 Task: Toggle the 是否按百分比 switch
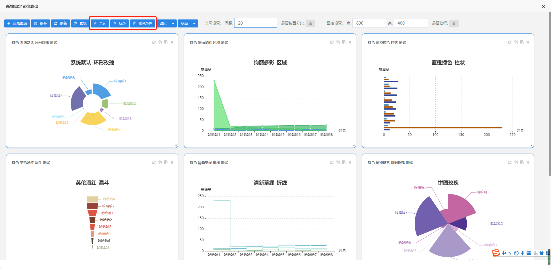pyautogui.click(x=311, y=23)
